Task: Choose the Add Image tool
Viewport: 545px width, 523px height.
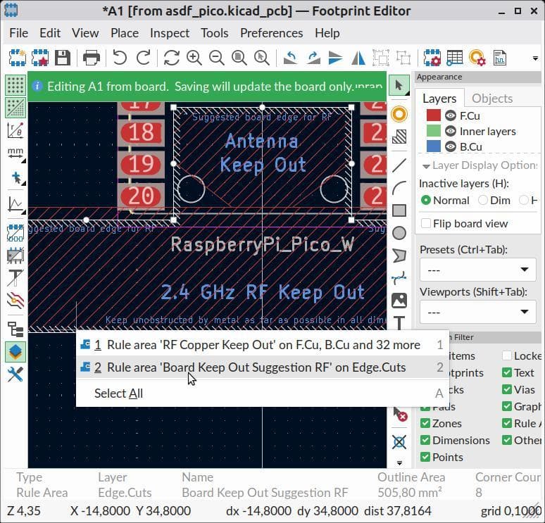Action: point(399,301)
